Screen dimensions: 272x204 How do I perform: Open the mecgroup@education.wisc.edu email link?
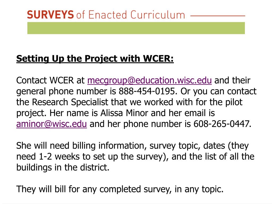(x=149, y=80)
